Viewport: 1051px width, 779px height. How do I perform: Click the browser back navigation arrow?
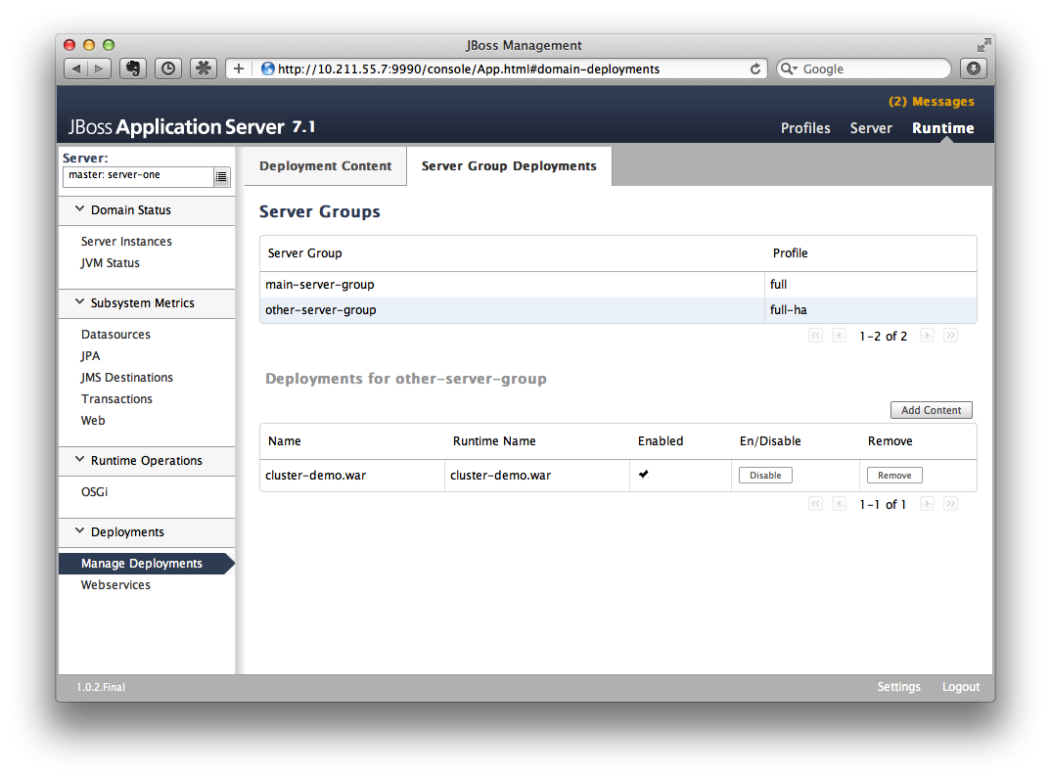[x=76, y=69]
